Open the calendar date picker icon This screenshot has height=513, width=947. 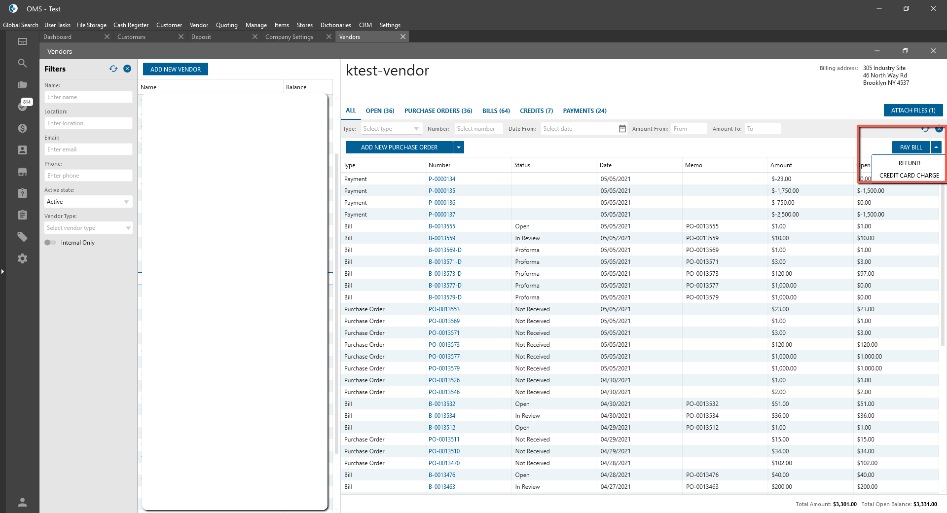point(622,129)
